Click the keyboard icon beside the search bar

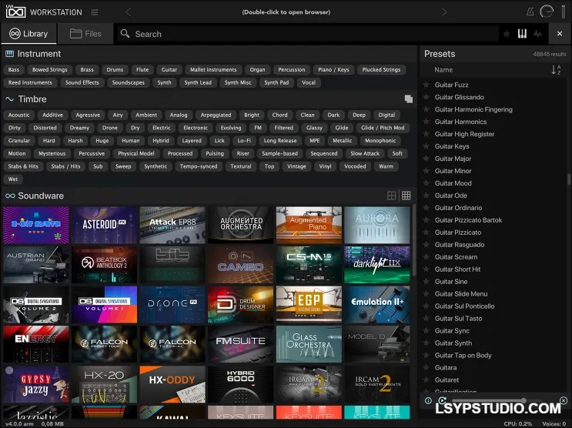(x=521, y=34)
